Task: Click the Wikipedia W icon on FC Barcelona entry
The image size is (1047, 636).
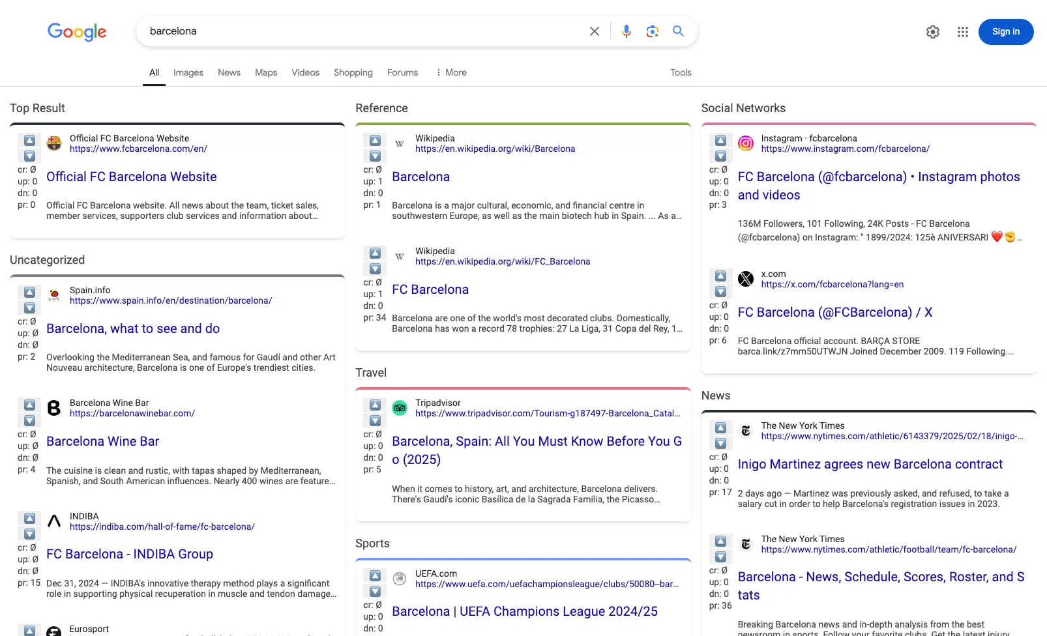Action: 400,255
